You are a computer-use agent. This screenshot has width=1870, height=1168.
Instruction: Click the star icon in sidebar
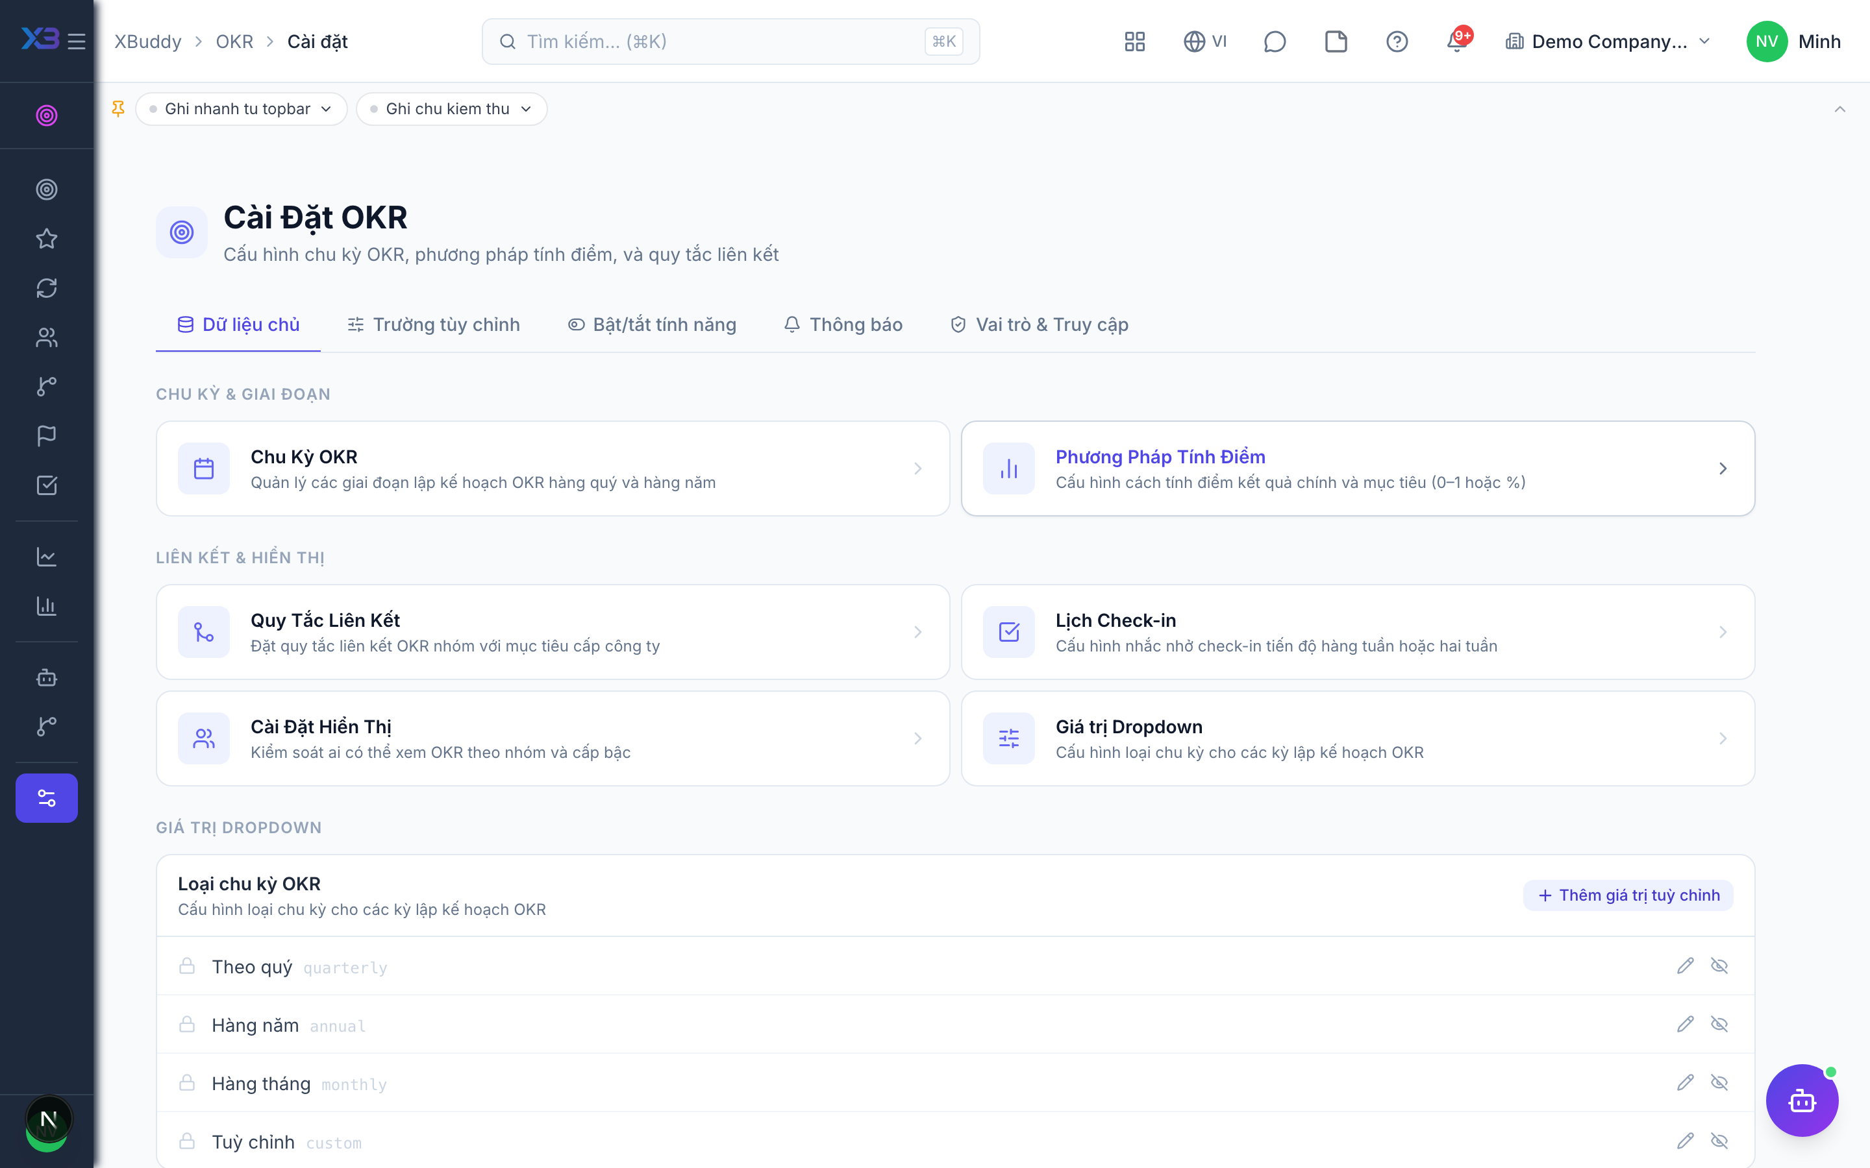[46, 239]
